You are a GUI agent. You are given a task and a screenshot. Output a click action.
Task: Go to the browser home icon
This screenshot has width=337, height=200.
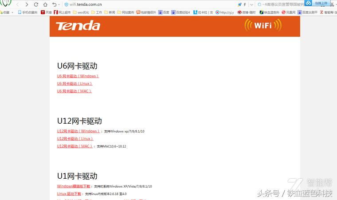tap(45, 4)
